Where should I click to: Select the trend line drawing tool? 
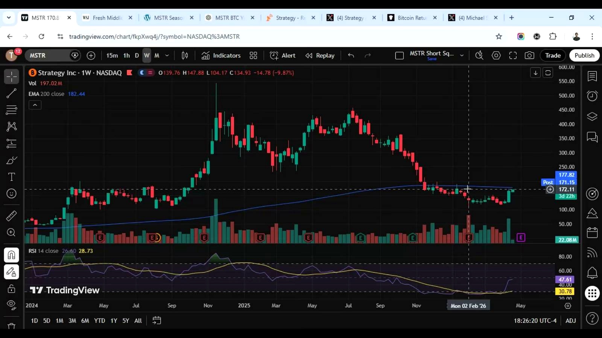point(11,94)
